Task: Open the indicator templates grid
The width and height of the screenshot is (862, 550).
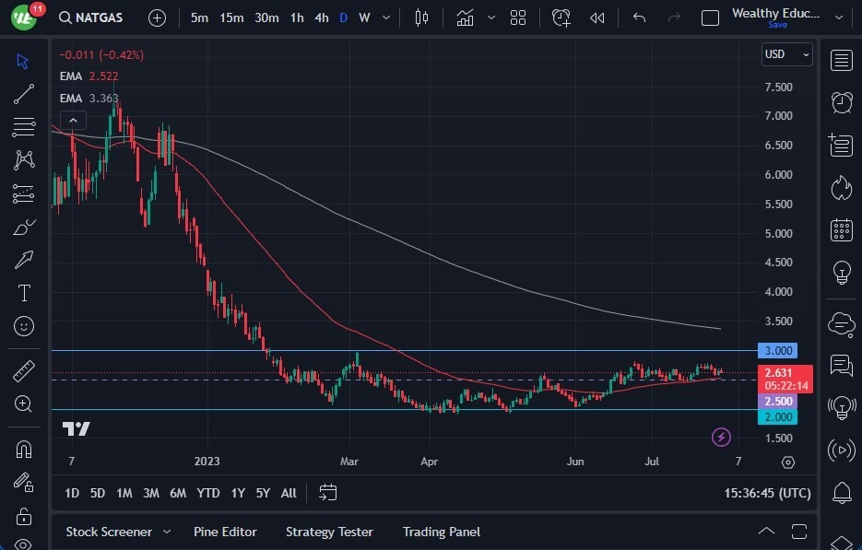Action: click(x=518, y=18)
